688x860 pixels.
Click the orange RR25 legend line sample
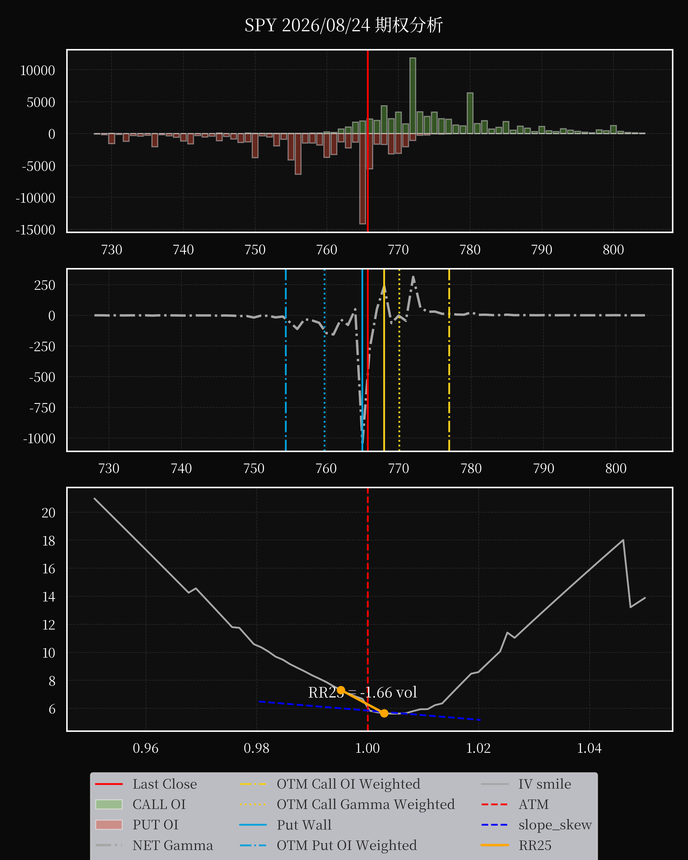(x=495, y=845)
